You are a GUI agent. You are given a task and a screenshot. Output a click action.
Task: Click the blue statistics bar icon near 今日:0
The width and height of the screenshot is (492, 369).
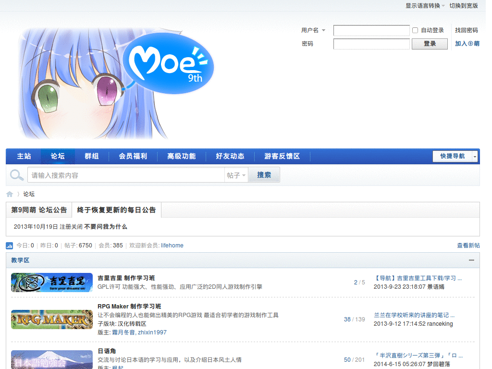[9, 246]
